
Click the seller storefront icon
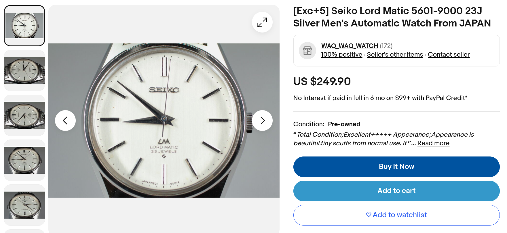(x=307, y=51)
